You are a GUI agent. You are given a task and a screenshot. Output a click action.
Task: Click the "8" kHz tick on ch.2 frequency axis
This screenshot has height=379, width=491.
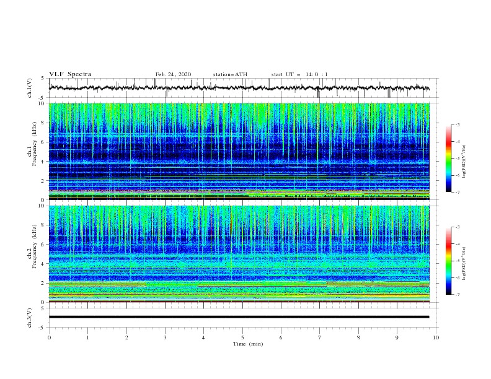[43, 225]
